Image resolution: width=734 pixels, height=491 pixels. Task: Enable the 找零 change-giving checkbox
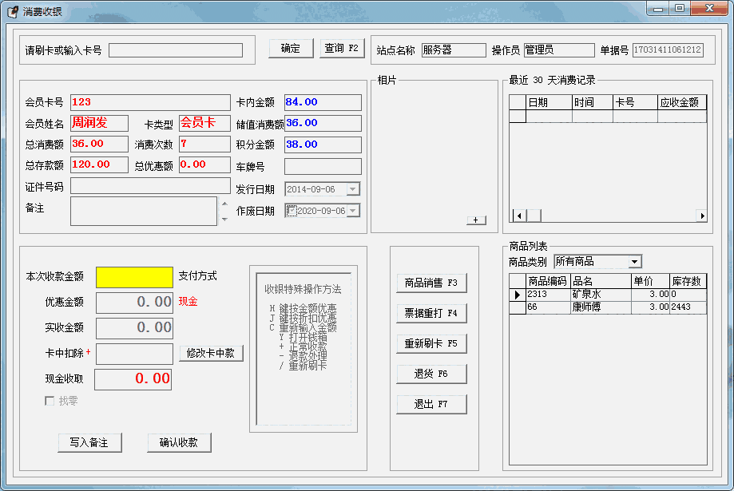[50, 401]
